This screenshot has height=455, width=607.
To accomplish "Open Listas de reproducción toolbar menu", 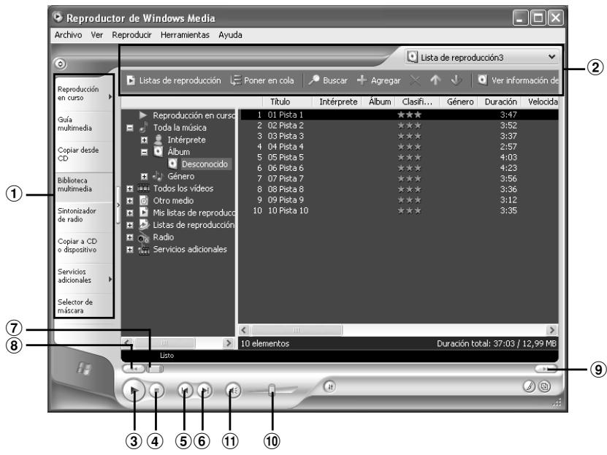I will click(174, 80).
